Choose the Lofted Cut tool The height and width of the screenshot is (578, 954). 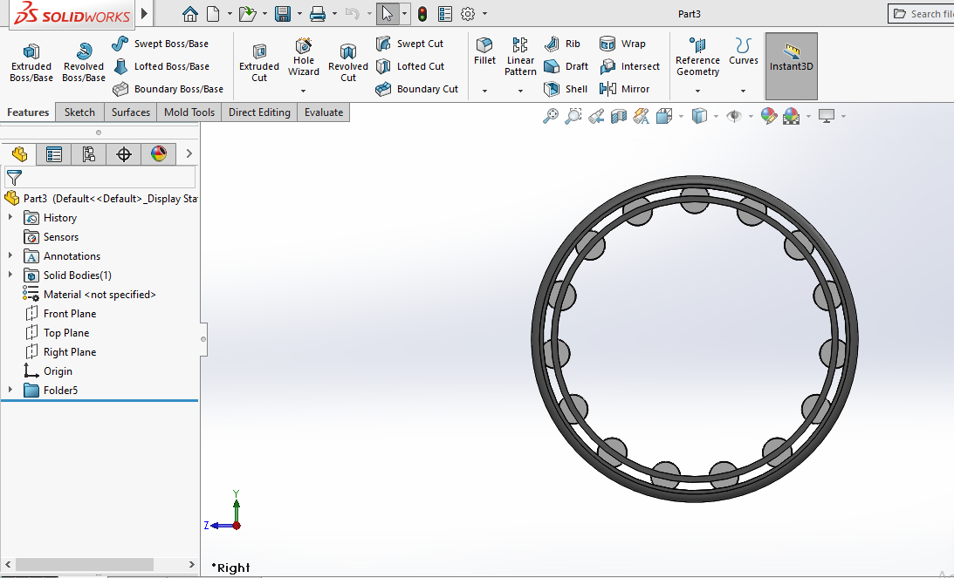coord(410,66)
